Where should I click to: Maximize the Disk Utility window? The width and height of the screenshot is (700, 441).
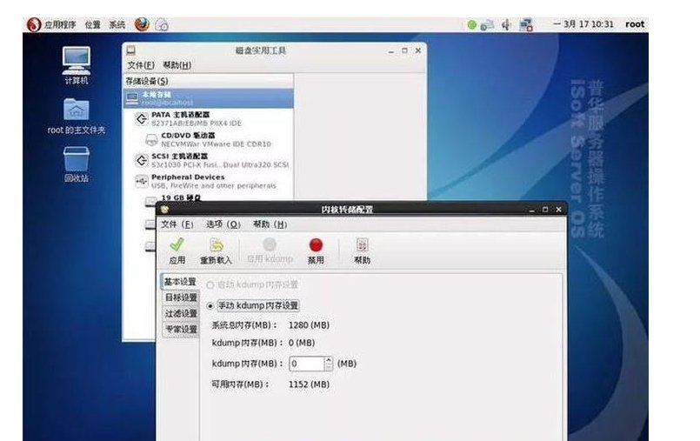(x=404, y=50)
